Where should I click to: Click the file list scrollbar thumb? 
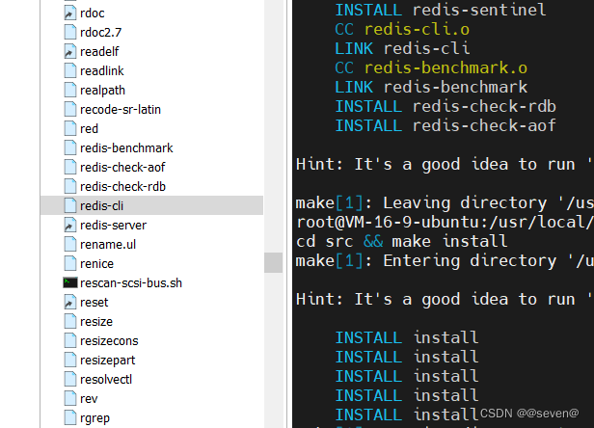273,262
